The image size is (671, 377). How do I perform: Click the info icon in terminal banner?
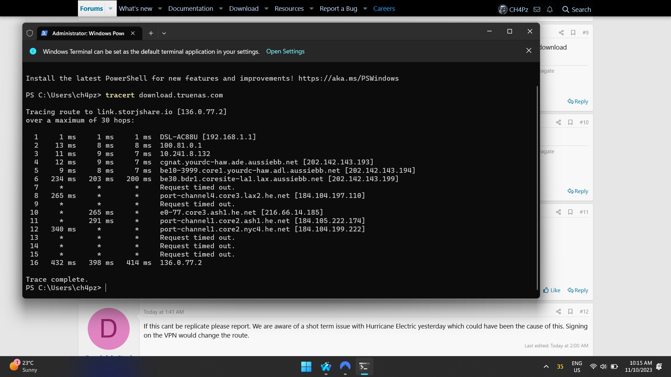pyautogui.click(x=33, y=51)
